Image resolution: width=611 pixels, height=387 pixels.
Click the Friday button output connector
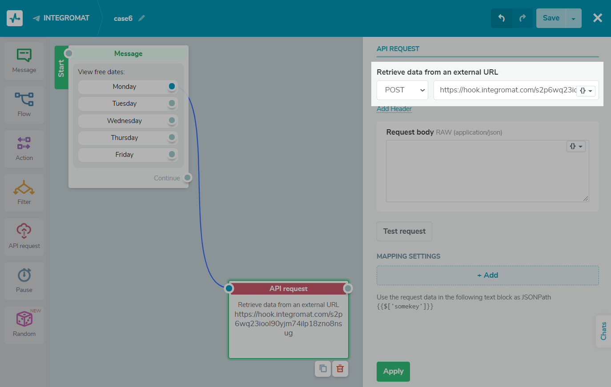point(172,154)
